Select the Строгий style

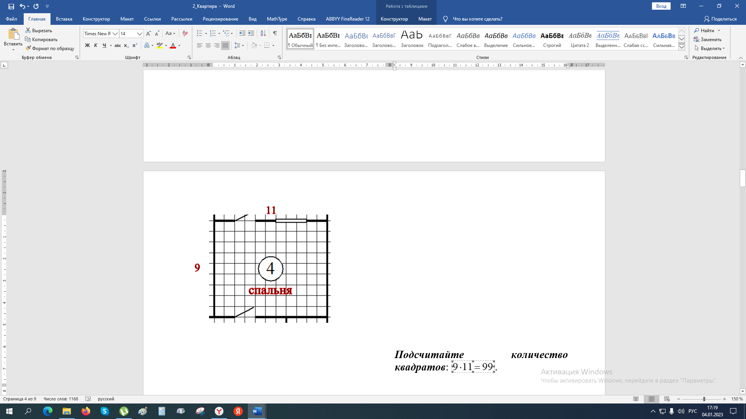pos(552,39)
